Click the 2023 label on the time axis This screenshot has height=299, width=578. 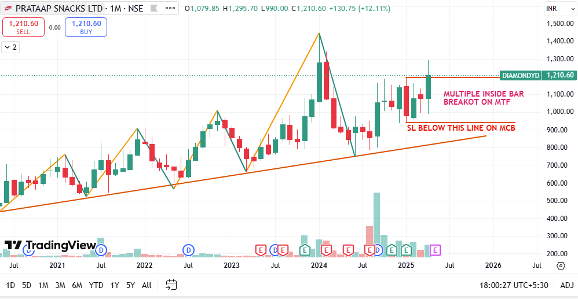click(232, 265)
